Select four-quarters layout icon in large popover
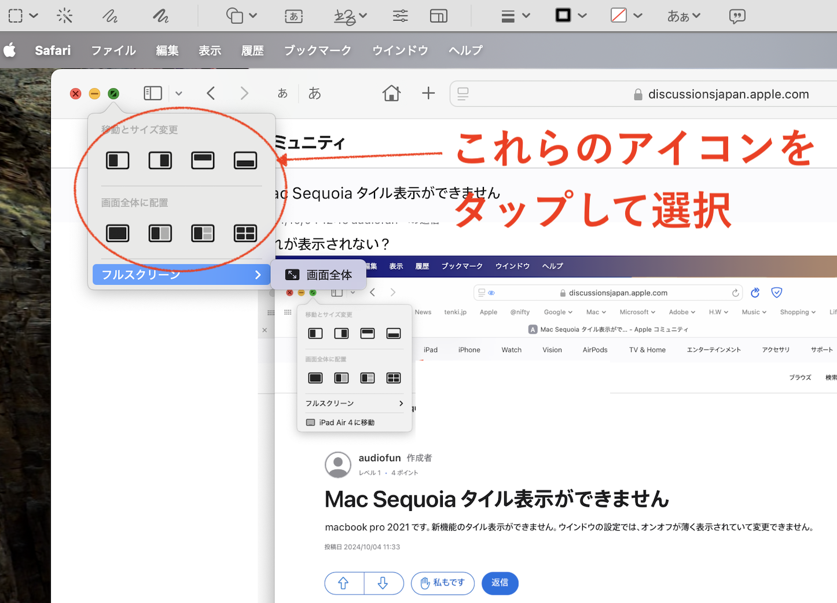 (245, 233)
